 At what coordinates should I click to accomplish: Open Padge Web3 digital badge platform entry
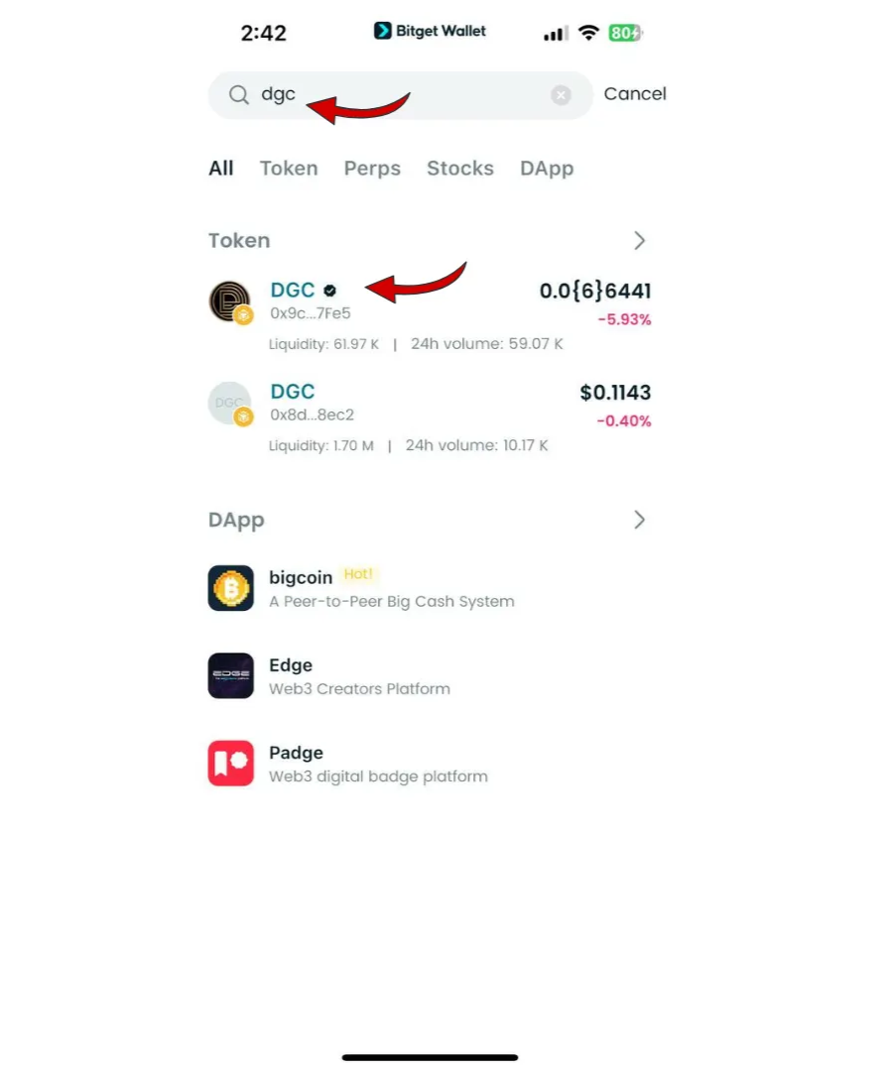430,763
